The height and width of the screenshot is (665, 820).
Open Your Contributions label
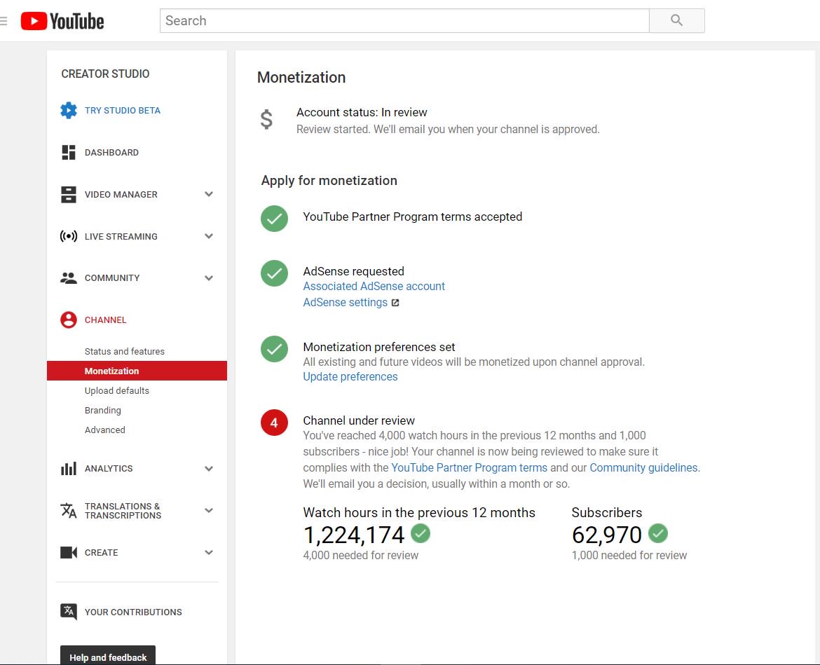coord(133,612)
